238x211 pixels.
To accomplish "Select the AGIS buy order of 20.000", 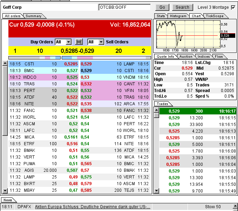I will [x=43, y=170].
